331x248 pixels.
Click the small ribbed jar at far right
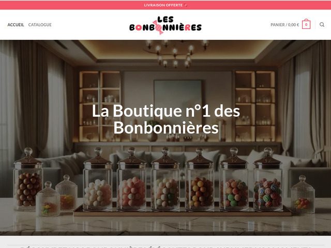coord(303,194)
